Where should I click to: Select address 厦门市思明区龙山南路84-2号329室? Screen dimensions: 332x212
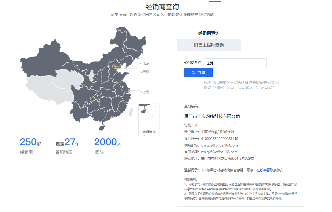pos(228,159)
